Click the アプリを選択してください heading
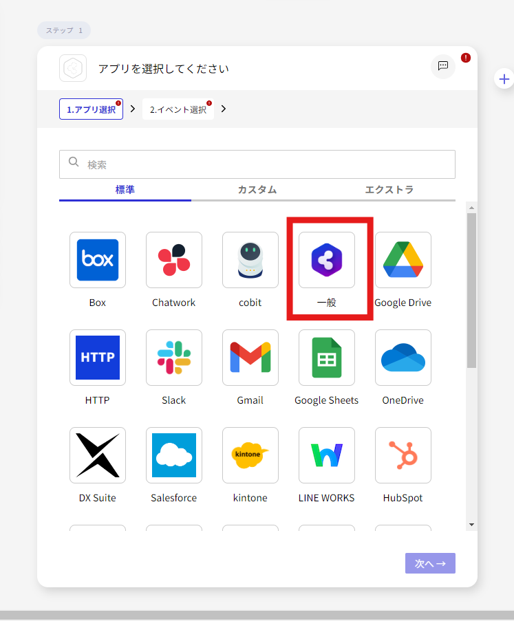 point(164,69)
